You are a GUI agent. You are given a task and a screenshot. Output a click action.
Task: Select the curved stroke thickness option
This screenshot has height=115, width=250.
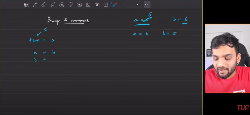(147, 5)
